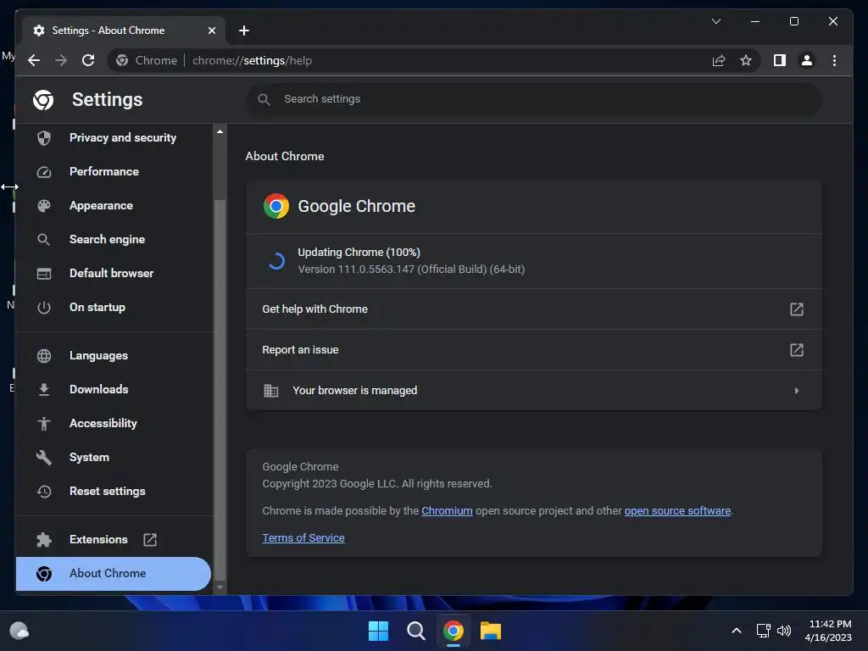Open the volume control in system tray

pos(784,631)
